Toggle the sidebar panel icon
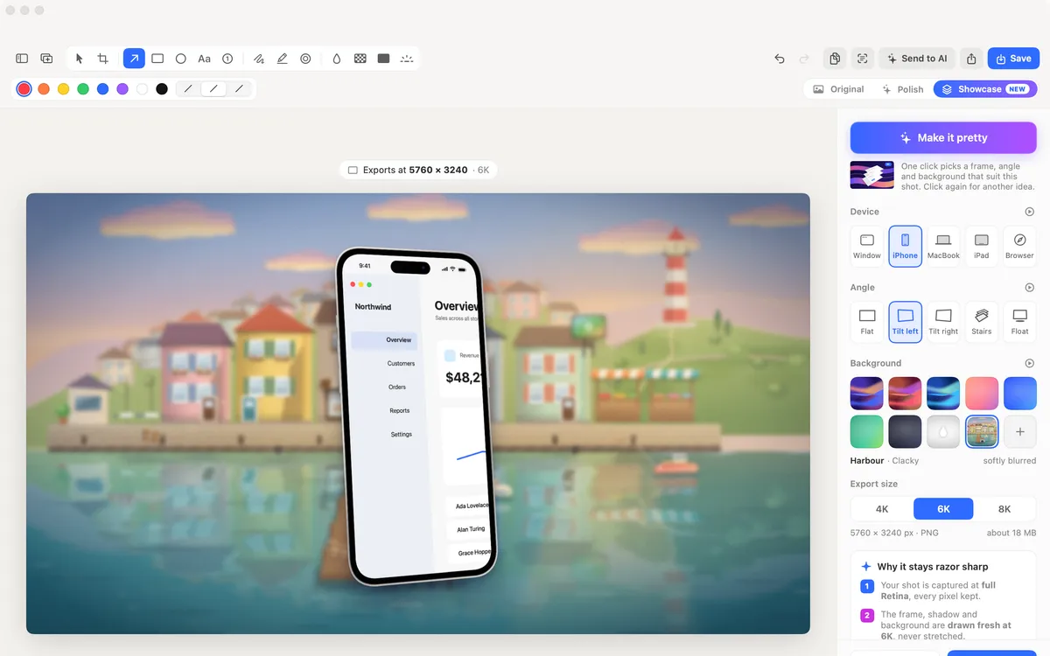The image size is (1050, 656). pyautogui.click(x=22, y=59)
